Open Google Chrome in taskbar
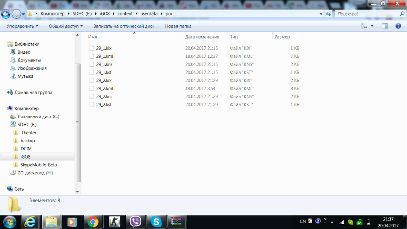This screenshot has height=229, width=407. point(93,222)
